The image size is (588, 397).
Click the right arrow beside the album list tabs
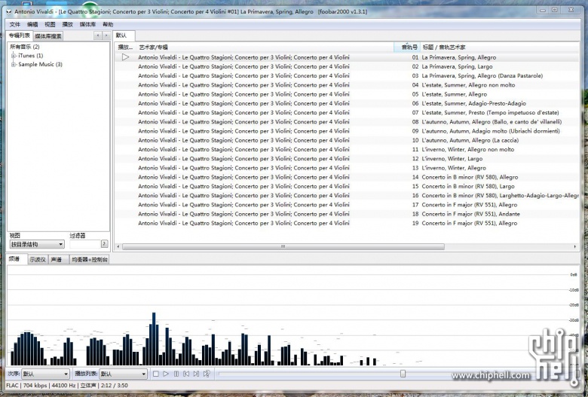(x=106, y=35)
